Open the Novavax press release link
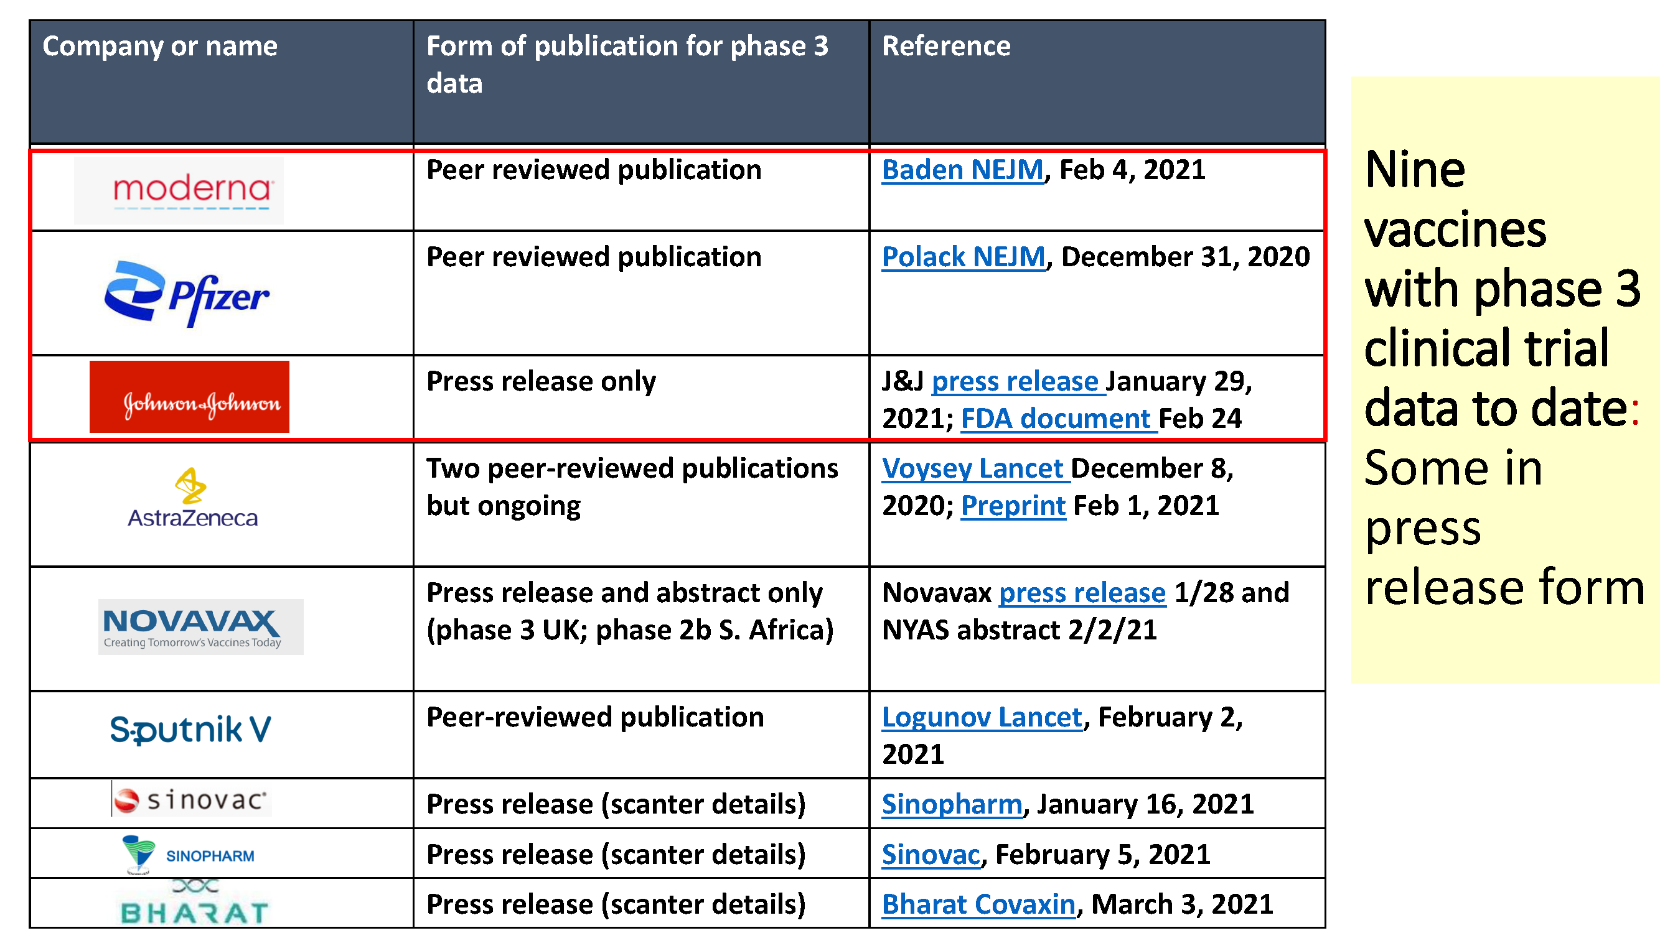This screenshot has width=1660, height=933. [x=1082, y=592]
